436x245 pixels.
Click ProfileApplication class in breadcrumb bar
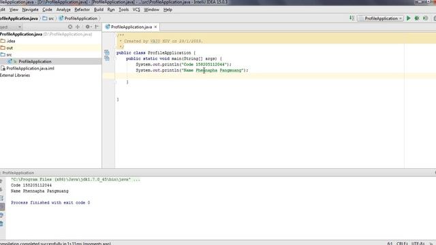click(78, 18)
